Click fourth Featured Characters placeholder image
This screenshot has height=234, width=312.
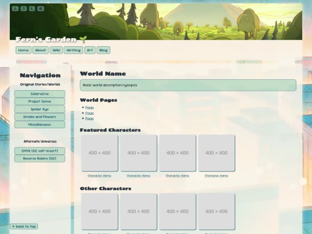point(217,153)
